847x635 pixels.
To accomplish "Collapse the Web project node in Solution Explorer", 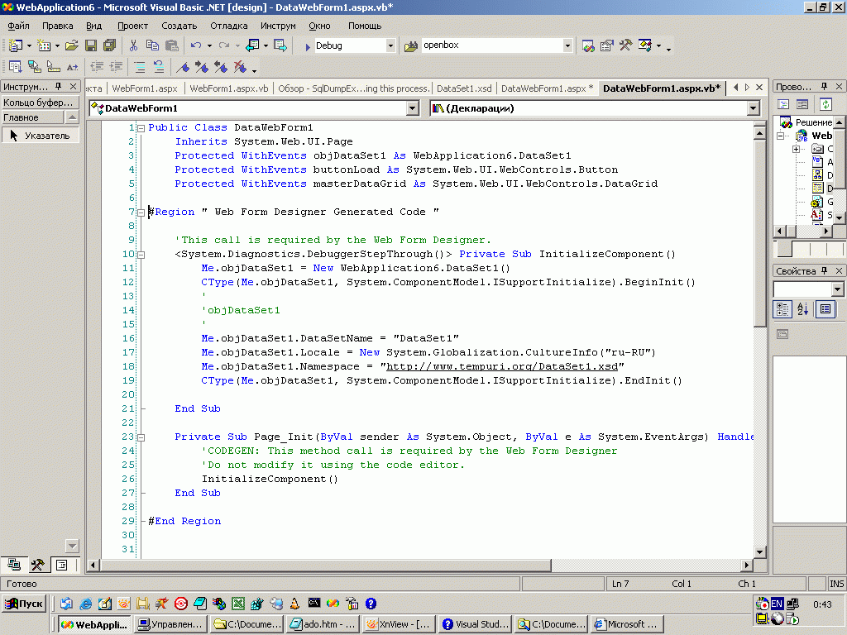I will [x=781, y=136].
